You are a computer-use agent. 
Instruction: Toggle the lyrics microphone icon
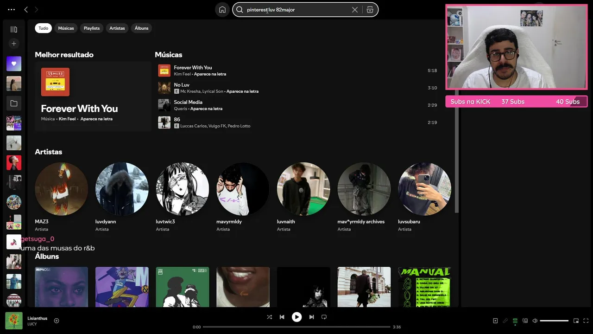(x=505, y=321)
